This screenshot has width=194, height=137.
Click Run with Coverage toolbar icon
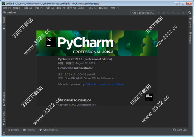tap(168, 13)
